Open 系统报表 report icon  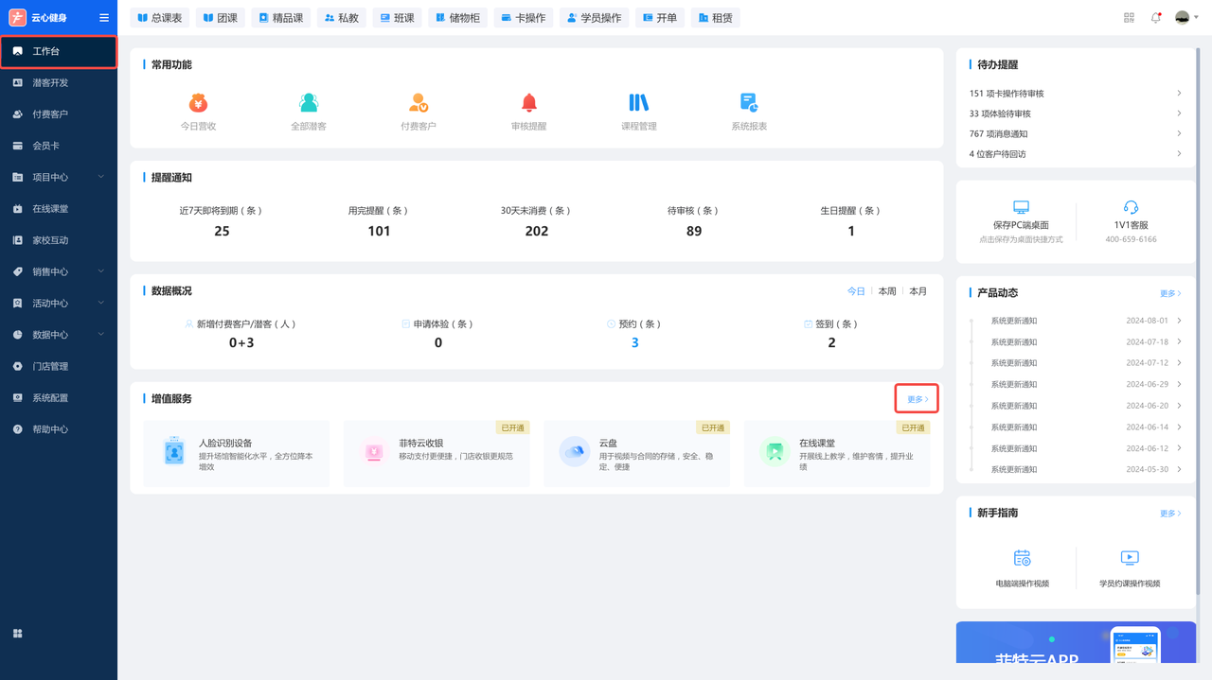pos(749,102)
